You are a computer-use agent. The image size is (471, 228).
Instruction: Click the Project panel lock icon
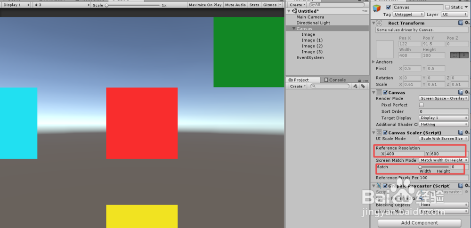359,80
